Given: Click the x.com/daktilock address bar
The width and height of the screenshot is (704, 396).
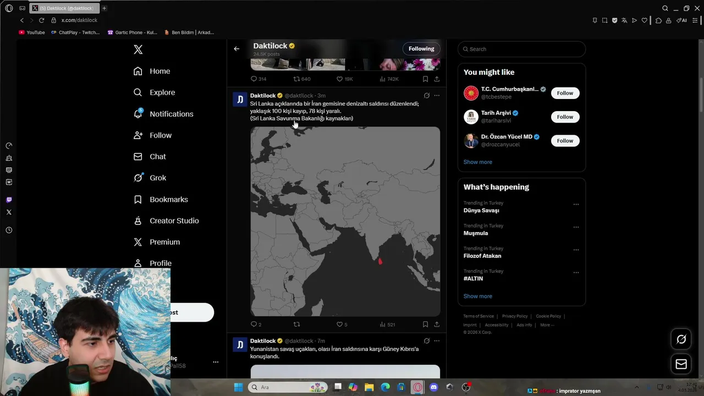Looking at the screenshot, I should pos(79,20).
